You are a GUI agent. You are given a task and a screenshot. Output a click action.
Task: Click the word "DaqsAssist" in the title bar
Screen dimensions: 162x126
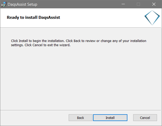tap(17, 5)
